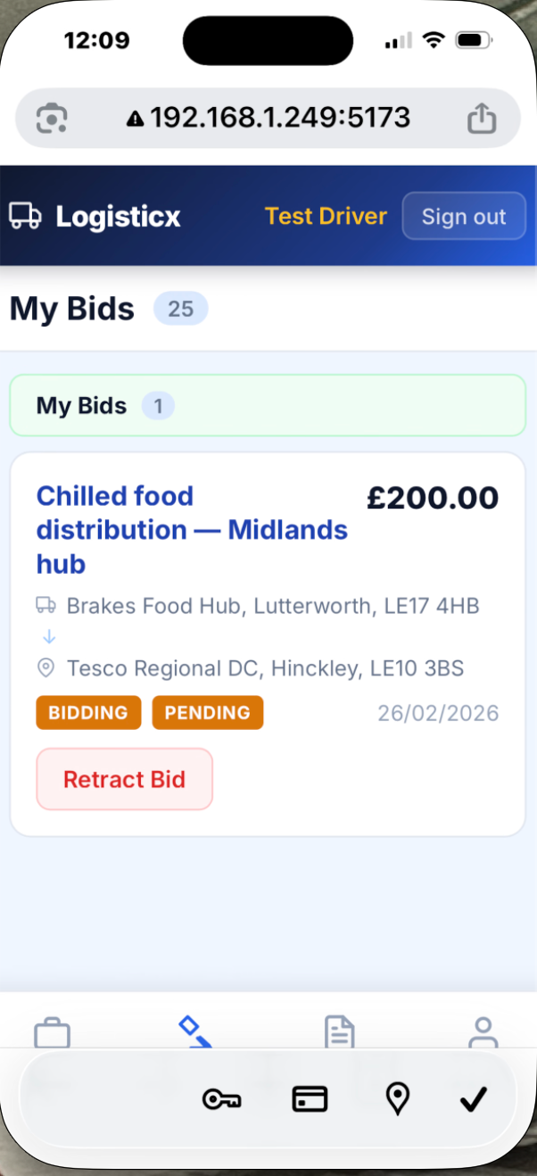Viewport: 537px width, 1176px height.
Task: Tap the Safari share icon
Action: click(x=482, y=118)
